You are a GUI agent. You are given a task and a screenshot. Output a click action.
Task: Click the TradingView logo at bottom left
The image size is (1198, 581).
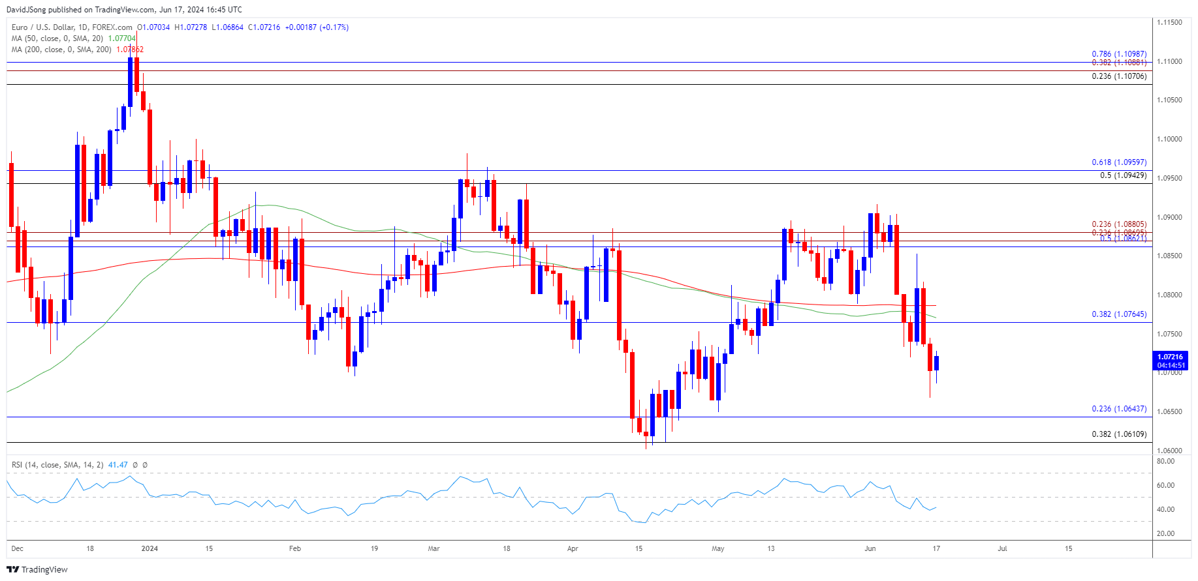pos(37,569)
